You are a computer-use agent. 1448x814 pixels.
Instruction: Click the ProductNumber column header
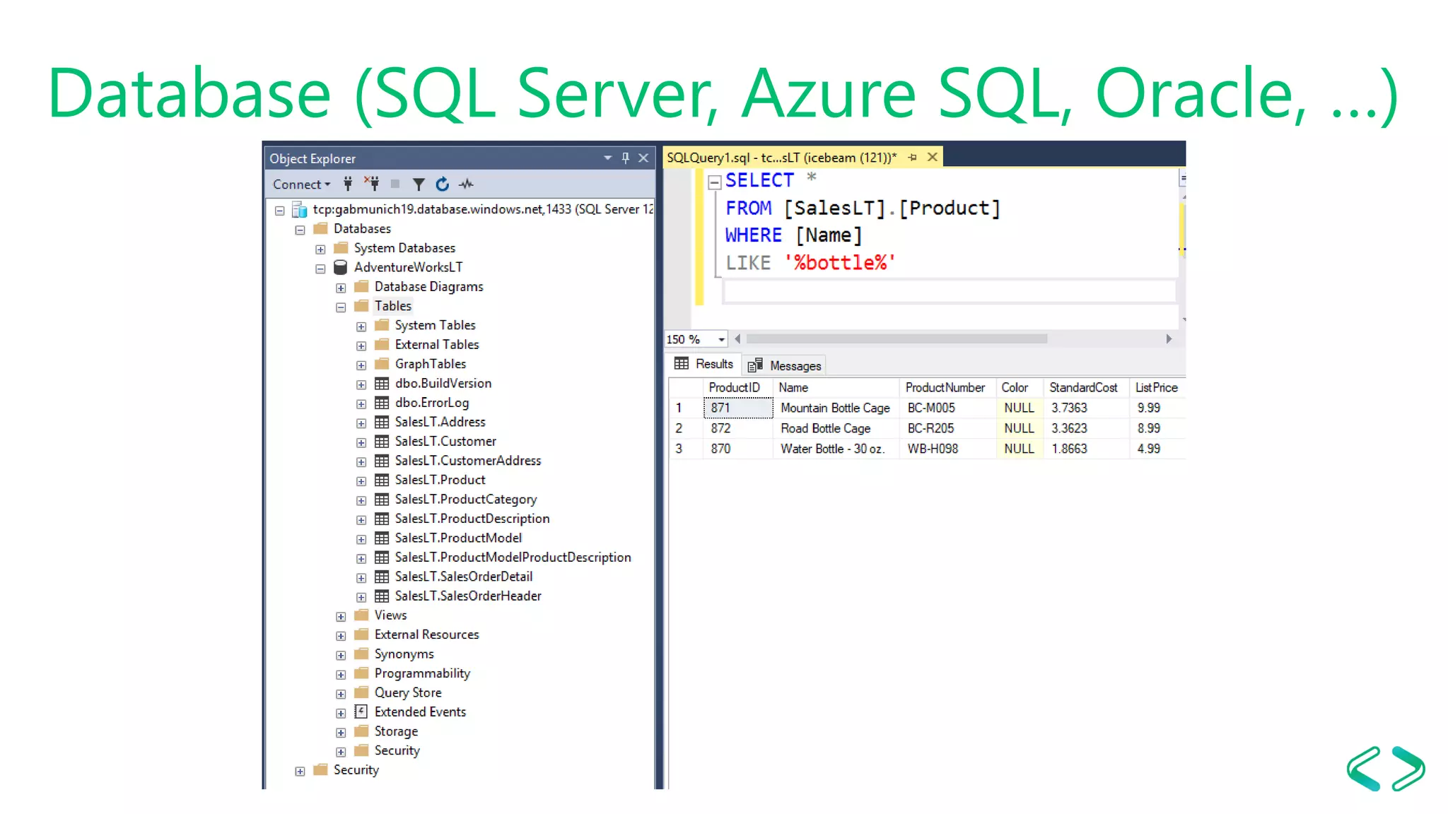tap(947, 388)
